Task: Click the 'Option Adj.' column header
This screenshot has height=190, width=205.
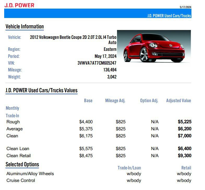Action: [x=149, y=101]
